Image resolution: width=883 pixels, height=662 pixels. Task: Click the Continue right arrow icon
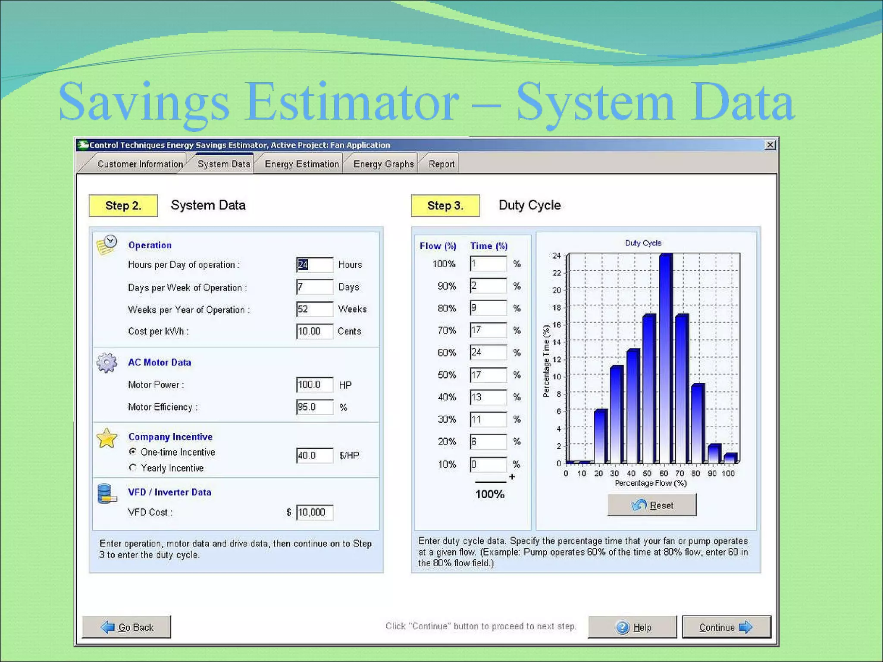coord(745,627)
